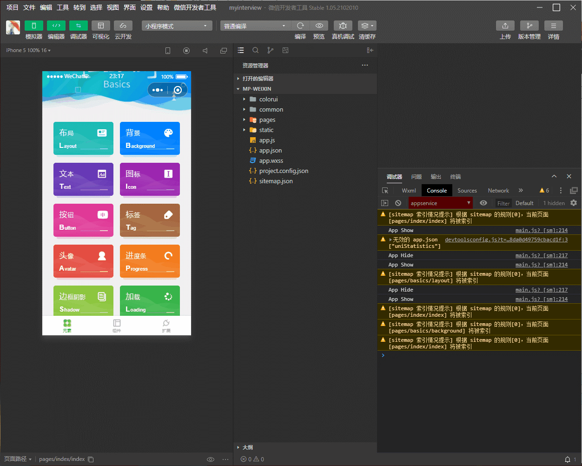Detach simulator into separate window

click(224, 51)
